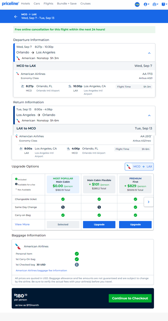Click the Changeable ticket checkmark under Main Cabin

[63, 199]
